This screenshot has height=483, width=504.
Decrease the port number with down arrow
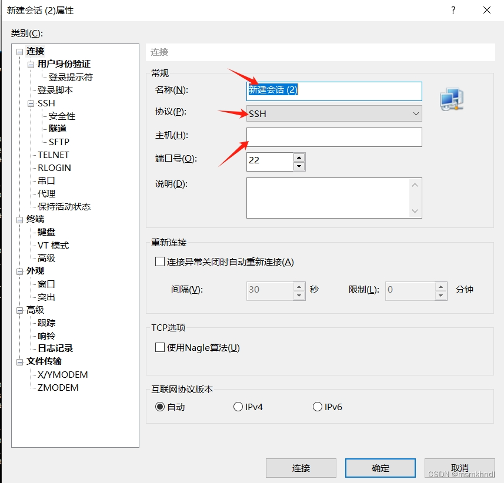(299, 166)
